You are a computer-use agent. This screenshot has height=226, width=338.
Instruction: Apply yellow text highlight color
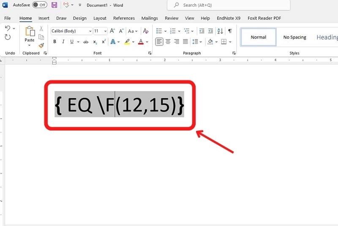click(x=127, y=42)
